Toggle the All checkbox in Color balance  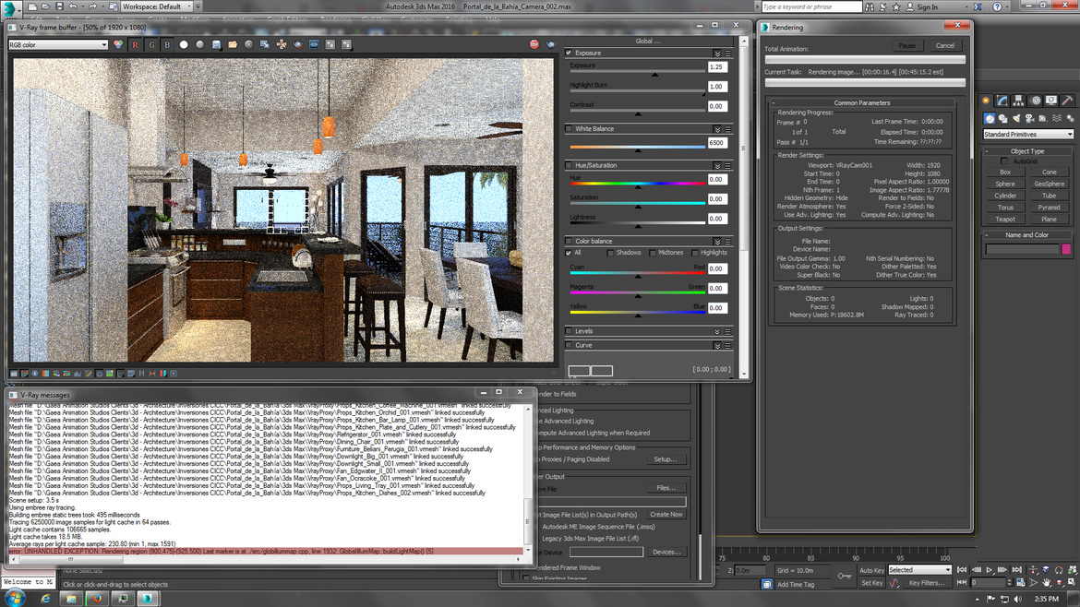(569, 254)
